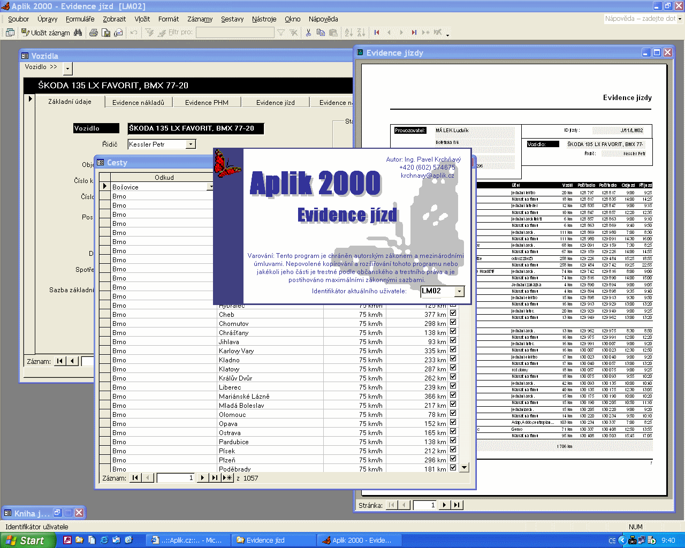Click the Uložit záznam save button

tap(45, 33)
